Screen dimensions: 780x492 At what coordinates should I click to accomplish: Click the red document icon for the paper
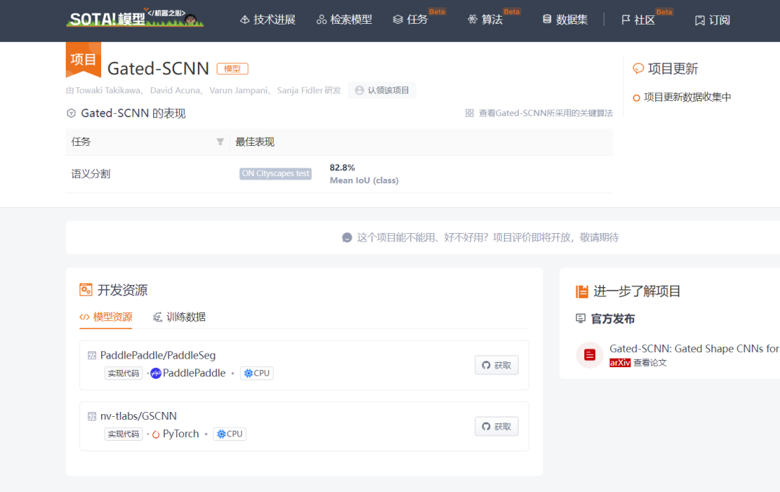point(589,355)
